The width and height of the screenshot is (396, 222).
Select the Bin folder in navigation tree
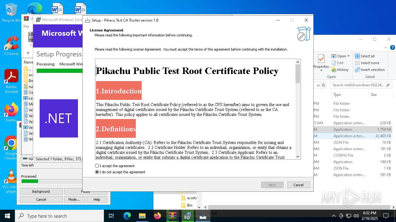tap(187, 205)
